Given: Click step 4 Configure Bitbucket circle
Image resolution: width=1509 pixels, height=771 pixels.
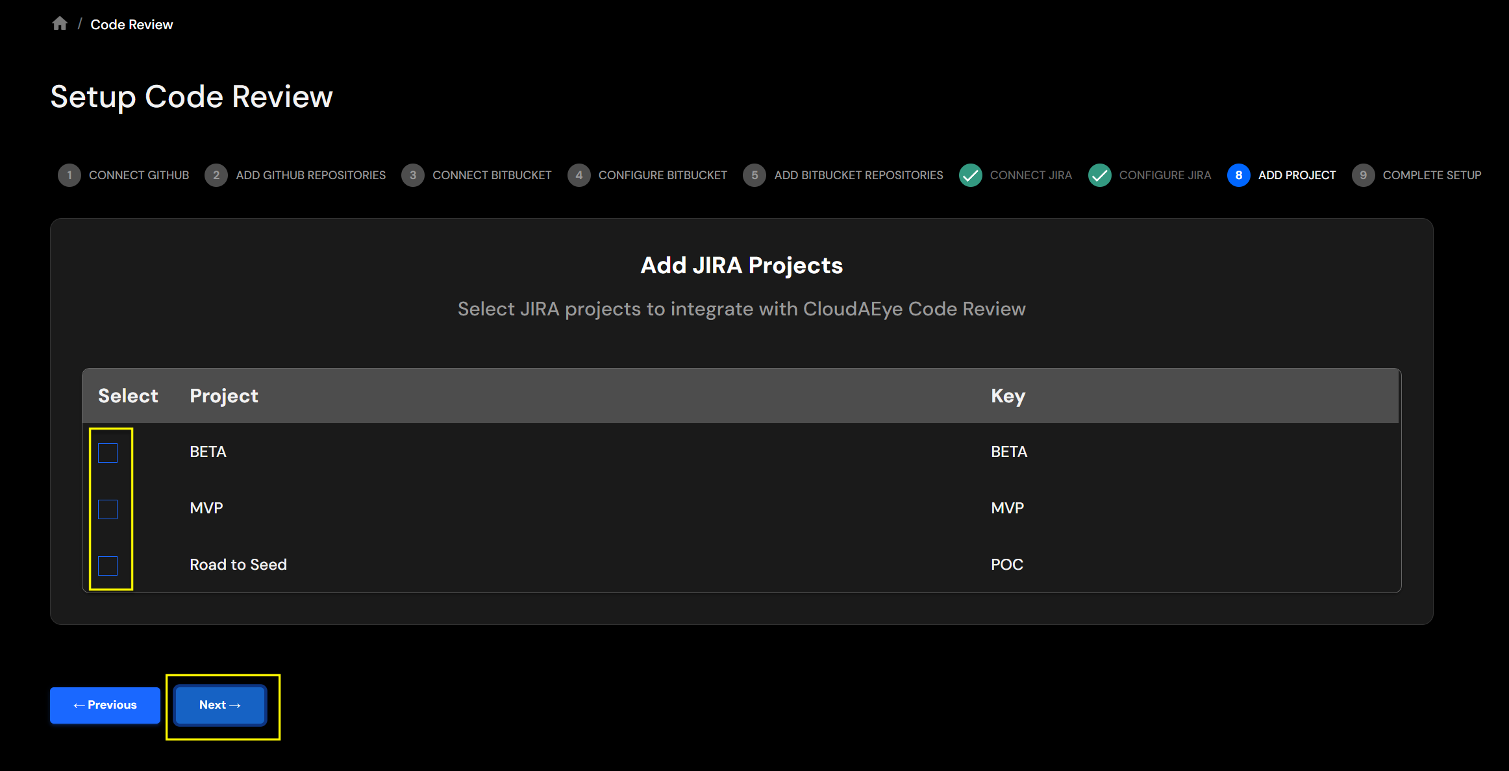Looking at the screenshot, I should coord(579,175).
